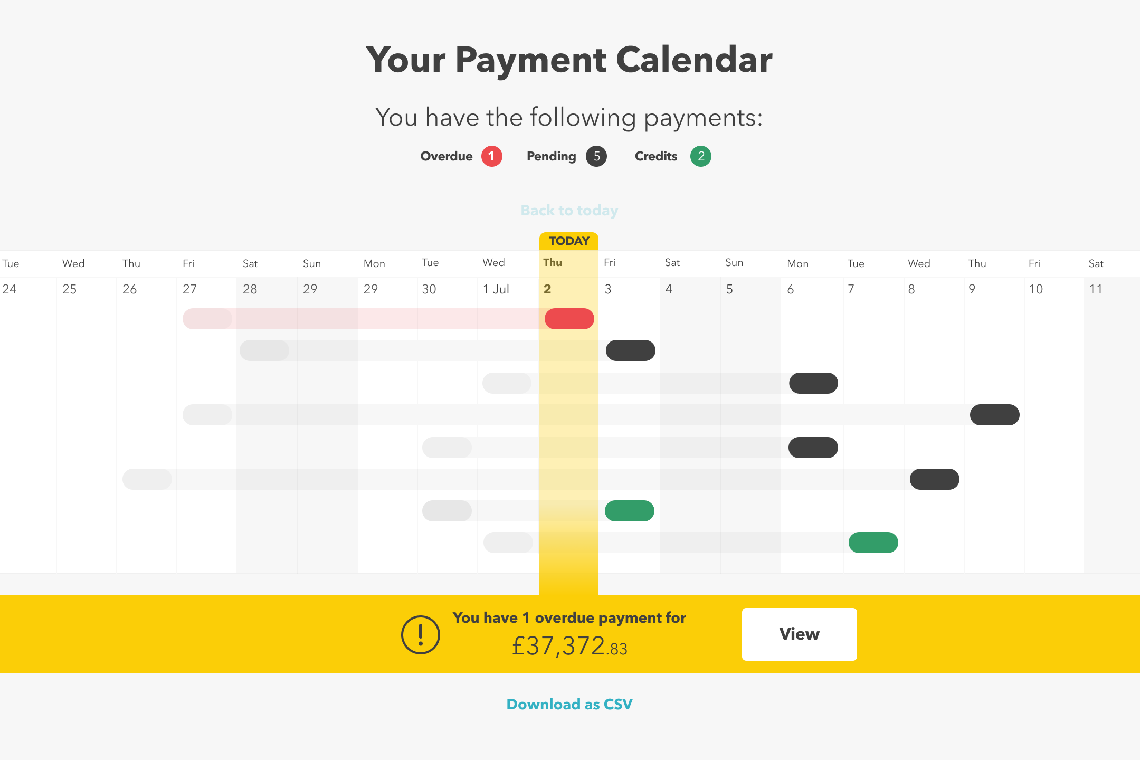Image resolution: width=1140 pixels, height=760 pixels.
Task: Select the pending payment marker on Thu 9
Action: 994,415
